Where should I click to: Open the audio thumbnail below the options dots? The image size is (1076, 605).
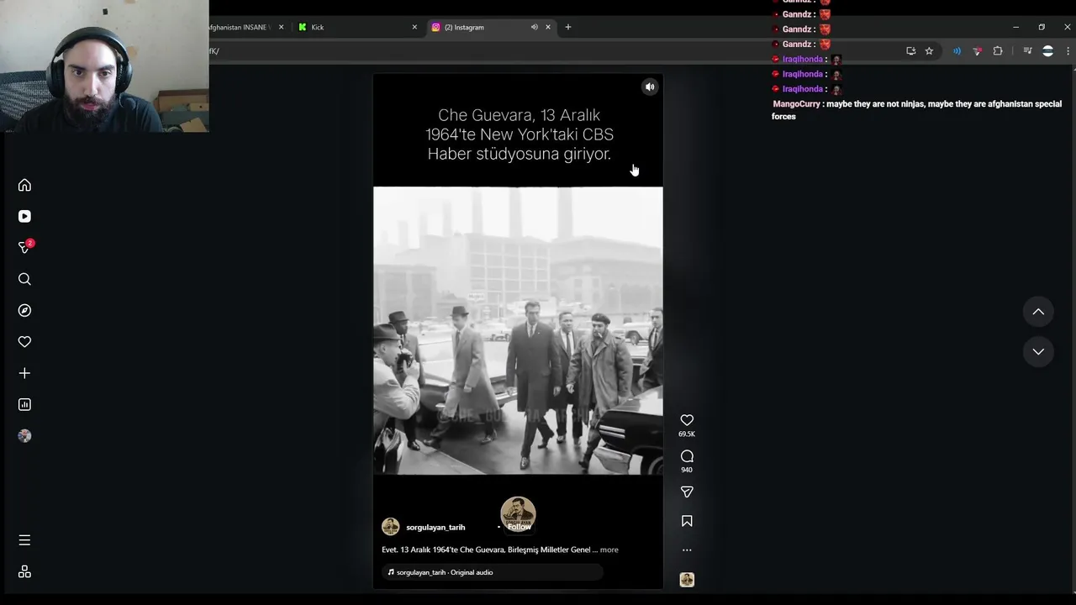click(x=687, y=580)
